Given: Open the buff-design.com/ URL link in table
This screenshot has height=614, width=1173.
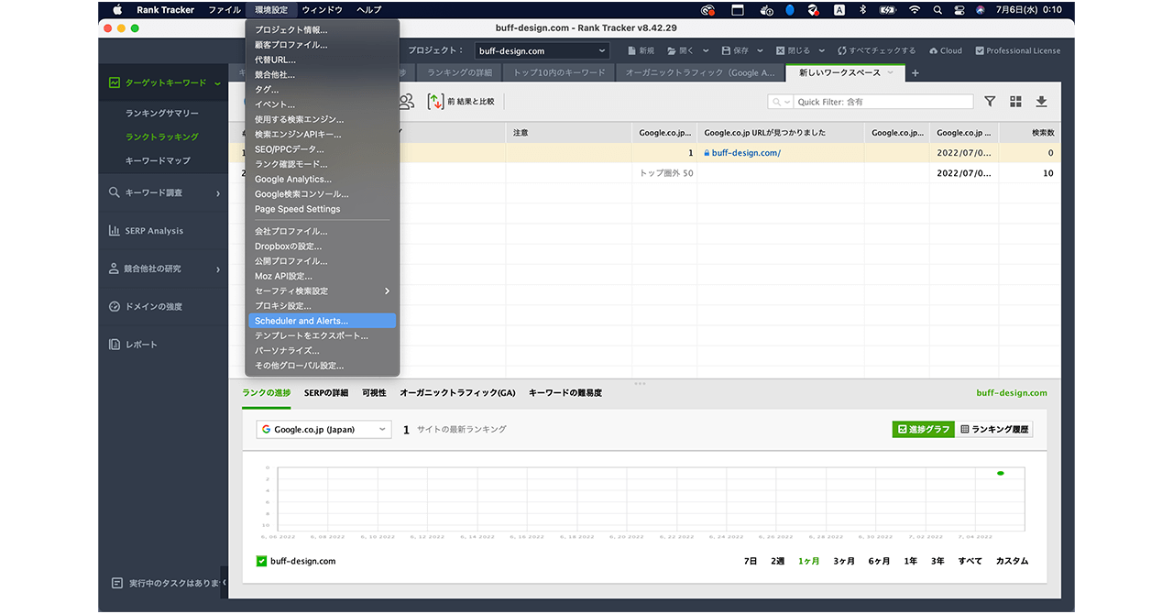Looking at the screenshot, I should [746, 153].
